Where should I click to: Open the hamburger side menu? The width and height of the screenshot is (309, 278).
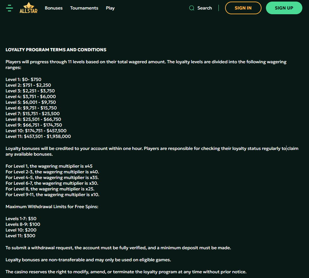(x=9, y=8)
